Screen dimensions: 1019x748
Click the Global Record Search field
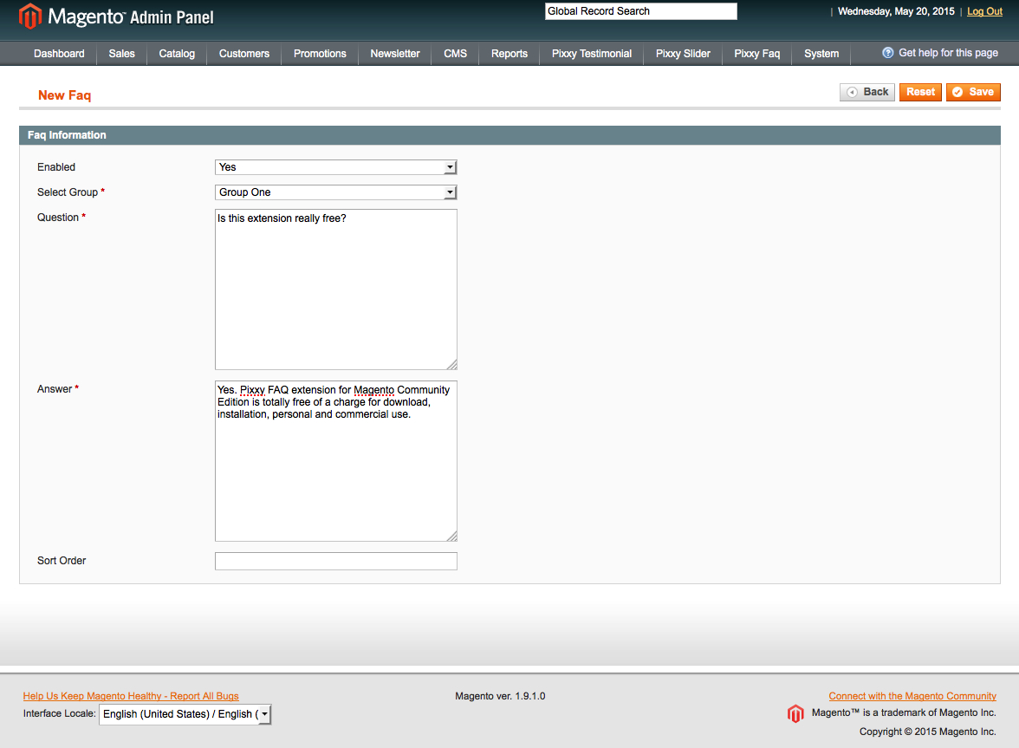tap(641, 11)
